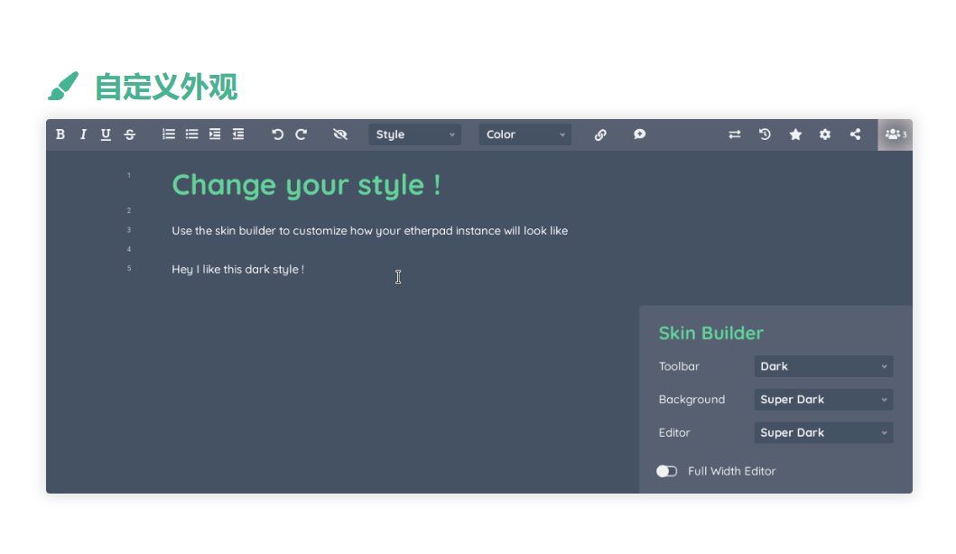Click the Skin Builder title
The height and width of the screenshot is (554, 956).
(710, 333)
